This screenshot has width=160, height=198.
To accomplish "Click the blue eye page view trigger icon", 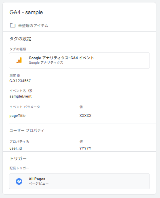I will (x=19, y=181).
